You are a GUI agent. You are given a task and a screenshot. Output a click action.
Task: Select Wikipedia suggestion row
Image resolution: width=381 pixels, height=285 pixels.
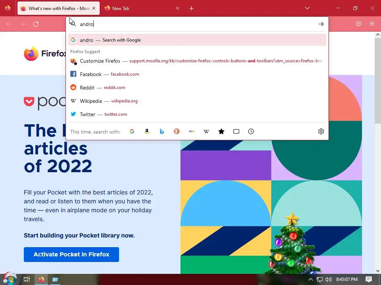[x=197, y=101]
